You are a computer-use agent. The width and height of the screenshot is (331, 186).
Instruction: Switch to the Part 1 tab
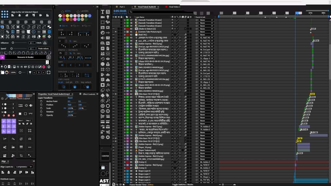coord(122,7)
